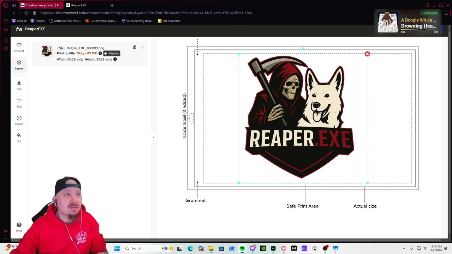
Task: Open the File upload tool
Action: coord(19,85)
